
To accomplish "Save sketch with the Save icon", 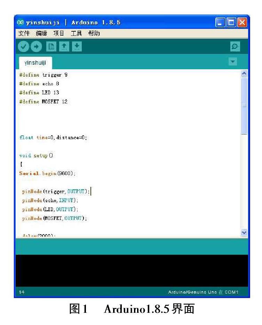I will [77, 46].
